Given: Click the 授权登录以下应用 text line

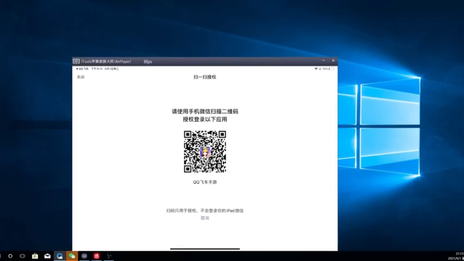Looking at the screenshot, I should click(205, 119).
